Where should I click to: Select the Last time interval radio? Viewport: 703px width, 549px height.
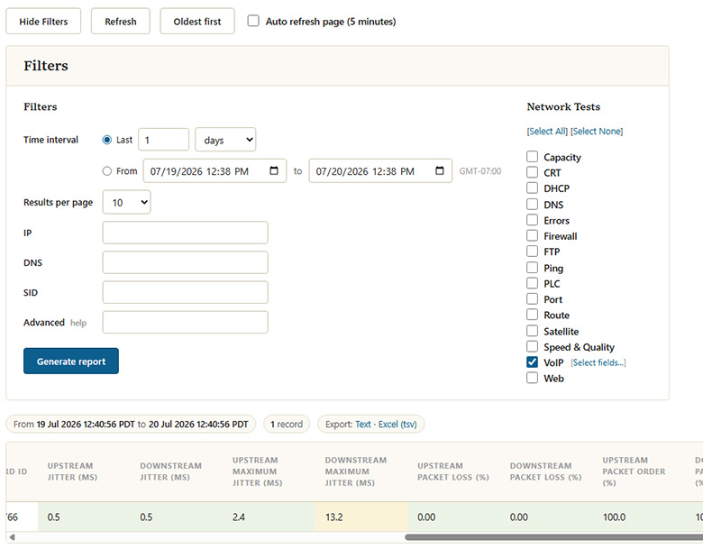click(x=106, y=140)
